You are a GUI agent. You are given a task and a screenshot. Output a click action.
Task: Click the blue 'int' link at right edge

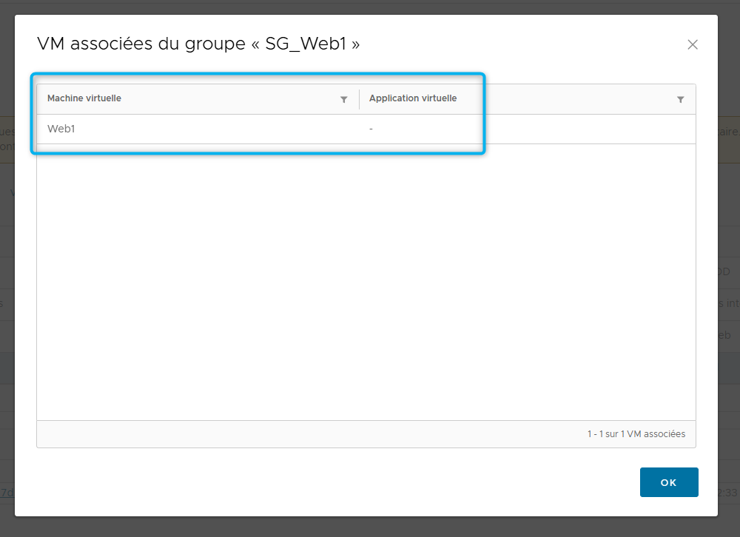coord(730,303)
